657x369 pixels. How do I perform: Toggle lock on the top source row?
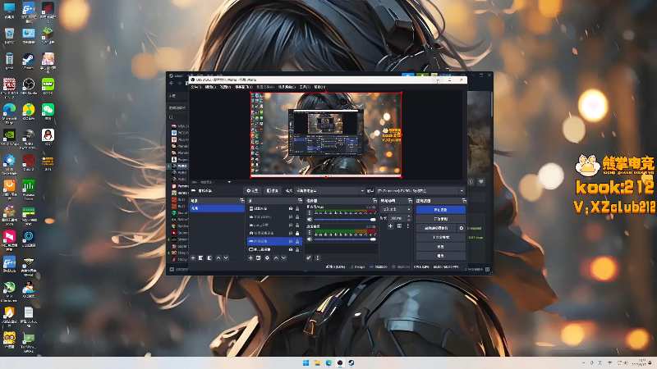[x=297, y=209]
